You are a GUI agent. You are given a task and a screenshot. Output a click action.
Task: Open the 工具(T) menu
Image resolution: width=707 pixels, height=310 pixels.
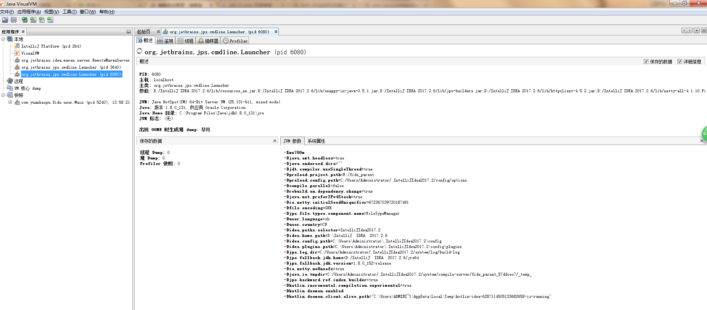click(x=70, y=12)
